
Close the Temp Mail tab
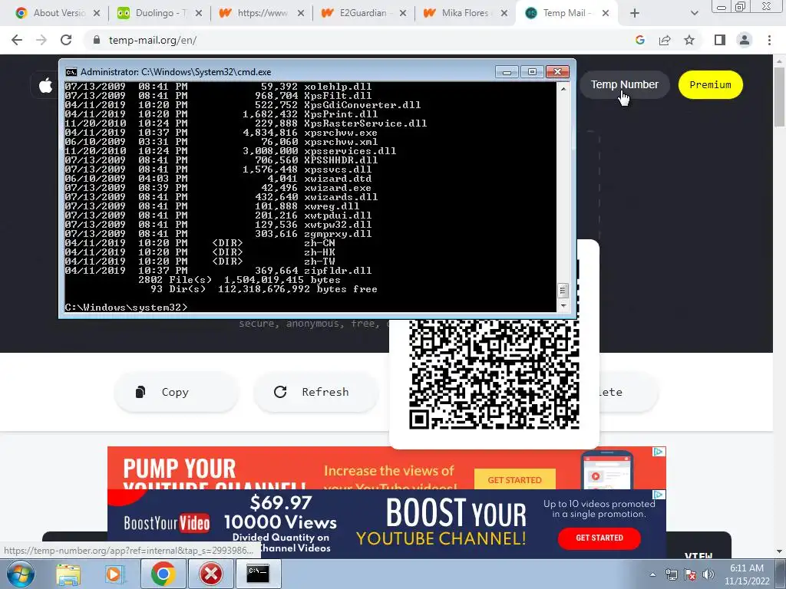[606, 14]
